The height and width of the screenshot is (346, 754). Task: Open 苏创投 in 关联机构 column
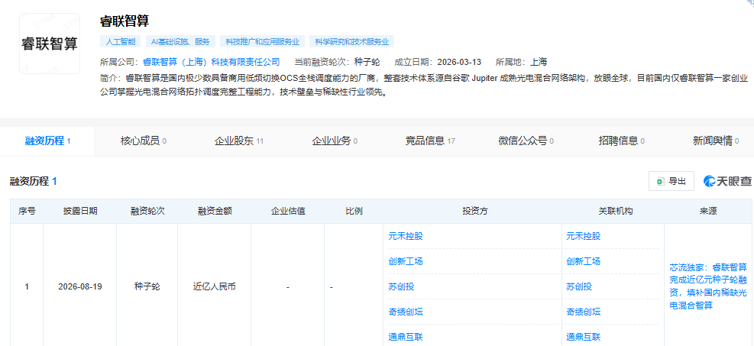coord(579,287)
